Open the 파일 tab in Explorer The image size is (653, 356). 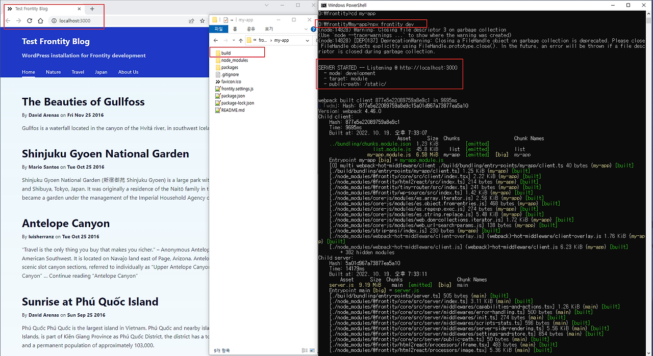[x=218, y=29]
